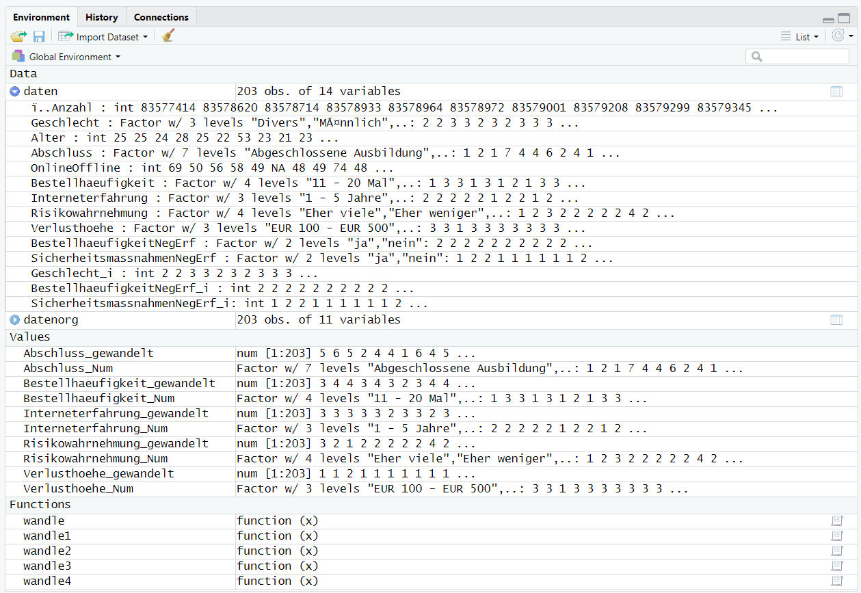
Task: Open the List view mode dropdown
Action: click(801, 37)
